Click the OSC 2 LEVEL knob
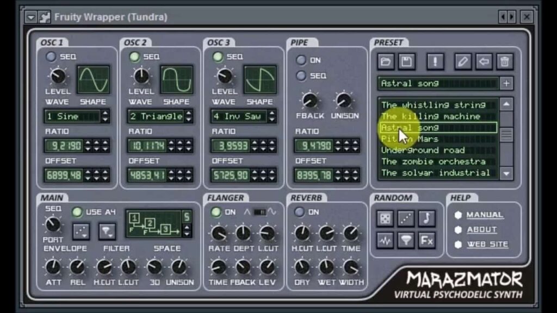 (141, 76)
